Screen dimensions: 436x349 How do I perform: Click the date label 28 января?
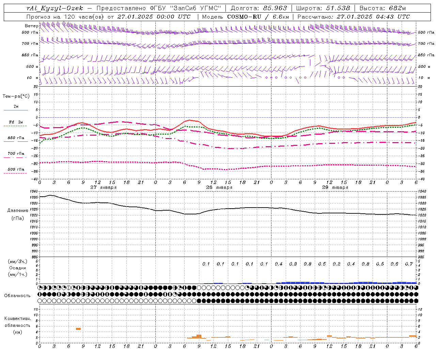(x=219, y=187)
